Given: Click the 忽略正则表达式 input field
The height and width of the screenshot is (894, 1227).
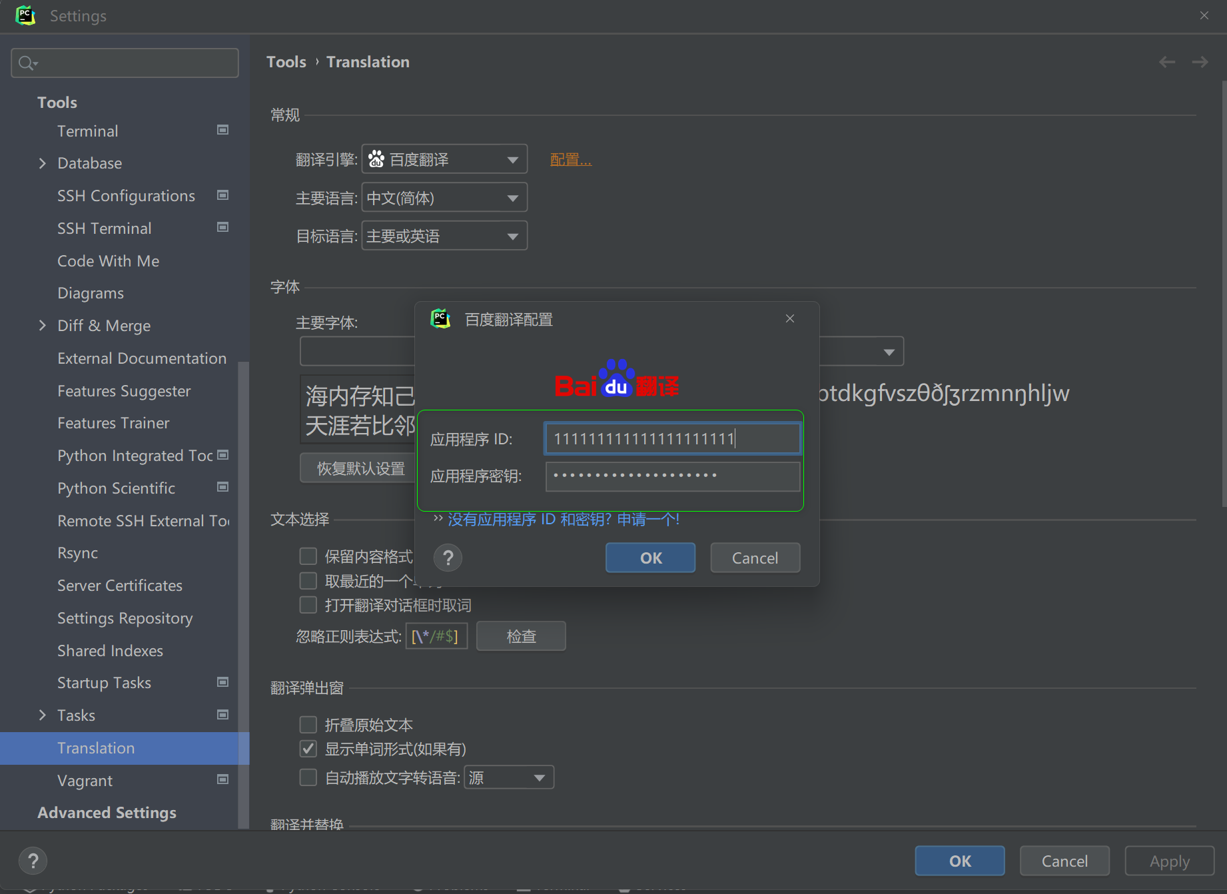Looking at the screenshot, I should pyautogui.click(x=437, y=636).
